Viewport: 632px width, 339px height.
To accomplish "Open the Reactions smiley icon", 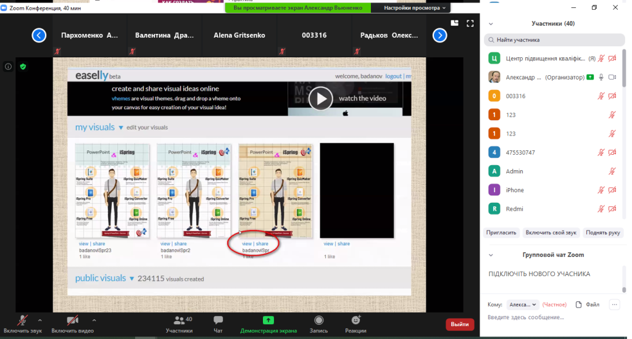I will click(x=355, y=321).
